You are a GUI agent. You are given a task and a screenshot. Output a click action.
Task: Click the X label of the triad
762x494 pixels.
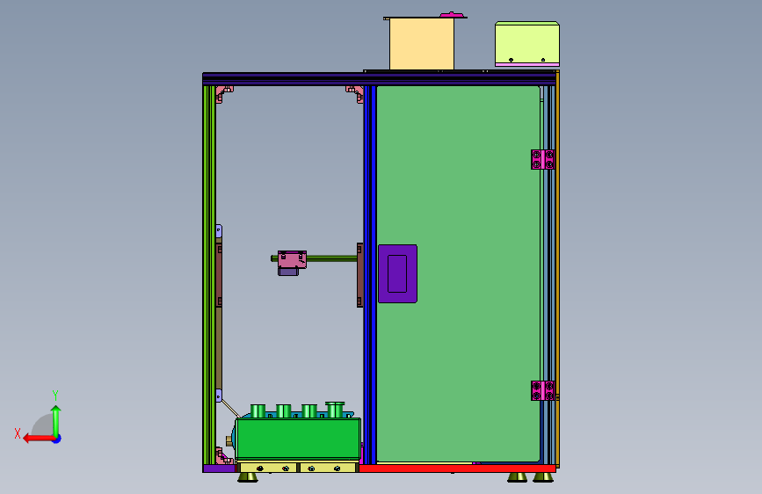point(18,433)
